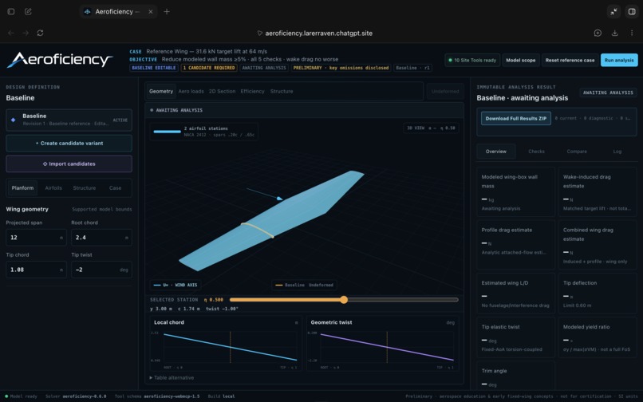The image size is (643, 402).
Task: Click the Combined wing drag estimate card
Action: pyautogui.click(x=598, y=245)
